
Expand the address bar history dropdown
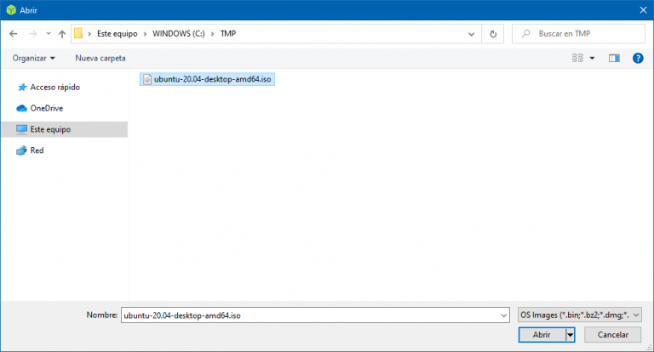point(472,33)
